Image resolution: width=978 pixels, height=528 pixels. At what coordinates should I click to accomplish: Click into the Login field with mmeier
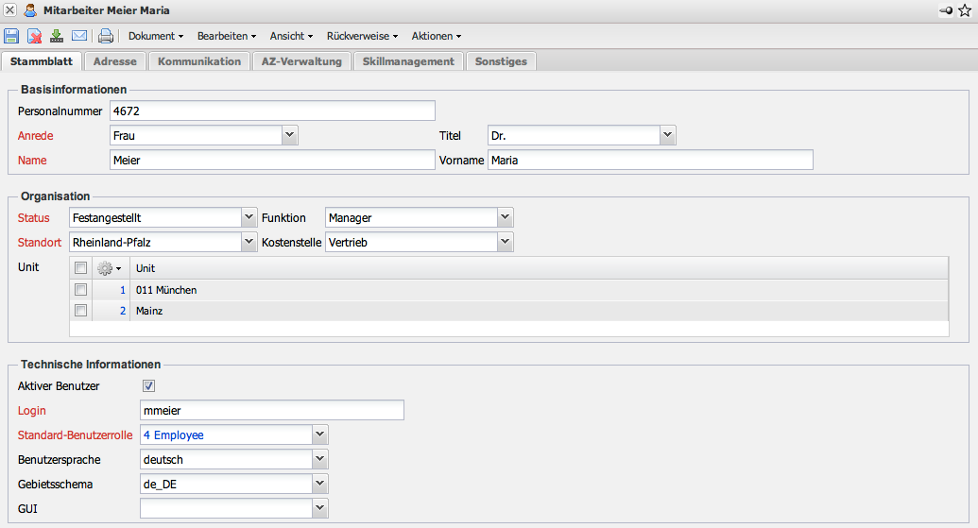[x=271, y=410]
